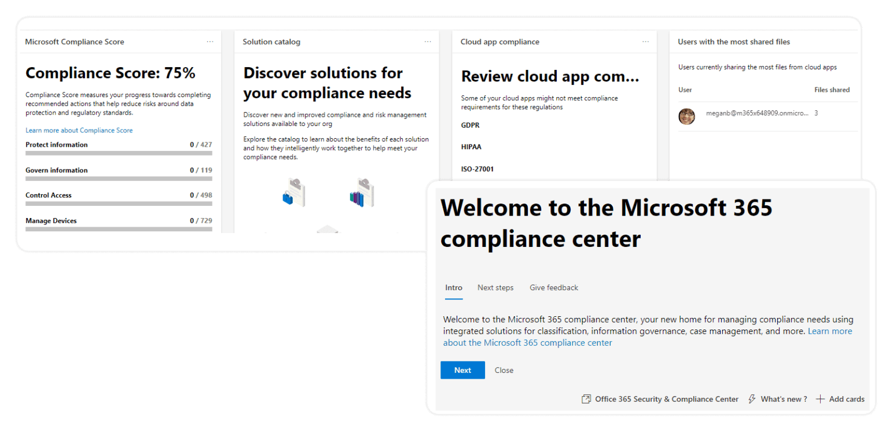
Task: Open Learn more about Compliance Score link
Action: coord(79,130)
